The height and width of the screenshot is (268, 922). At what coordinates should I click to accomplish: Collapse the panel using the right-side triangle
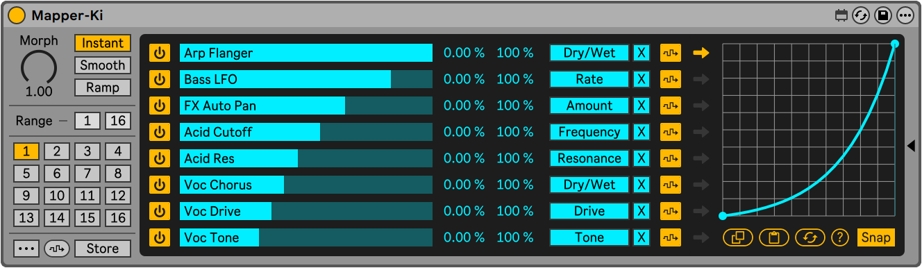[911, 145]
